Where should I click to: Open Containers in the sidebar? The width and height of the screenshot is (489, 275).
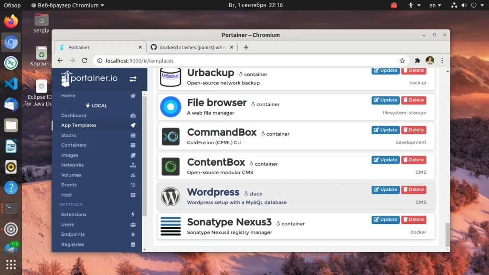[74, 145]
